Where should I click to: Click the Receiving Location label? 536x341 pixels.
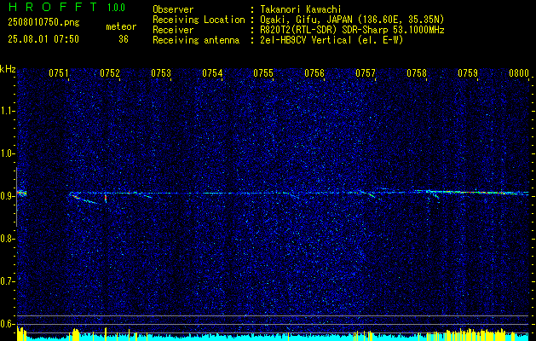199,20
